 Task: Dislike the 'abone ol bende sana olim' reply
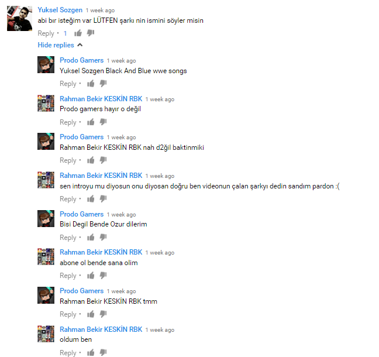click(x=103, y=276)
